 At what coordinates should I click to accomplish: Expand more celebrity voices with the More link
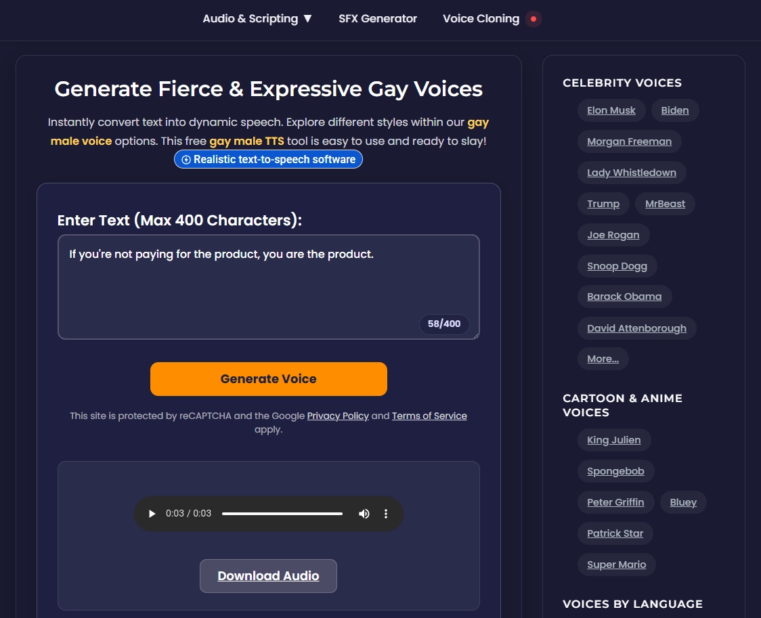point(602,359)
